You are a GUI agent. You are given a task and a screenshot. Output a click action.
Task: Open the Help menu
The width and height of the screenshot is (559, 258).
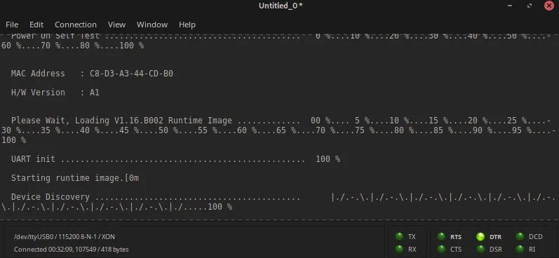click(187, 25)
